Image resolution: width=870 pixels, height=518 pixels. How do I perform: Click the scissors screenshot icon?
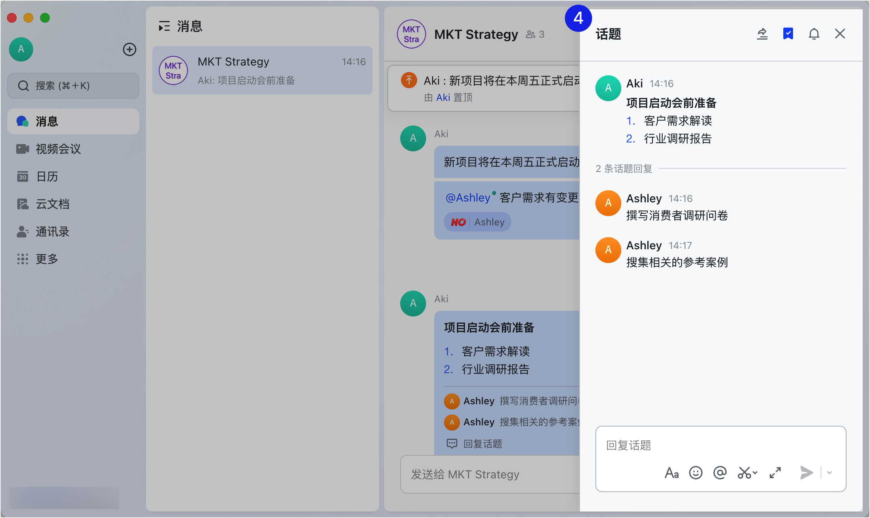[x=744, y=473]
